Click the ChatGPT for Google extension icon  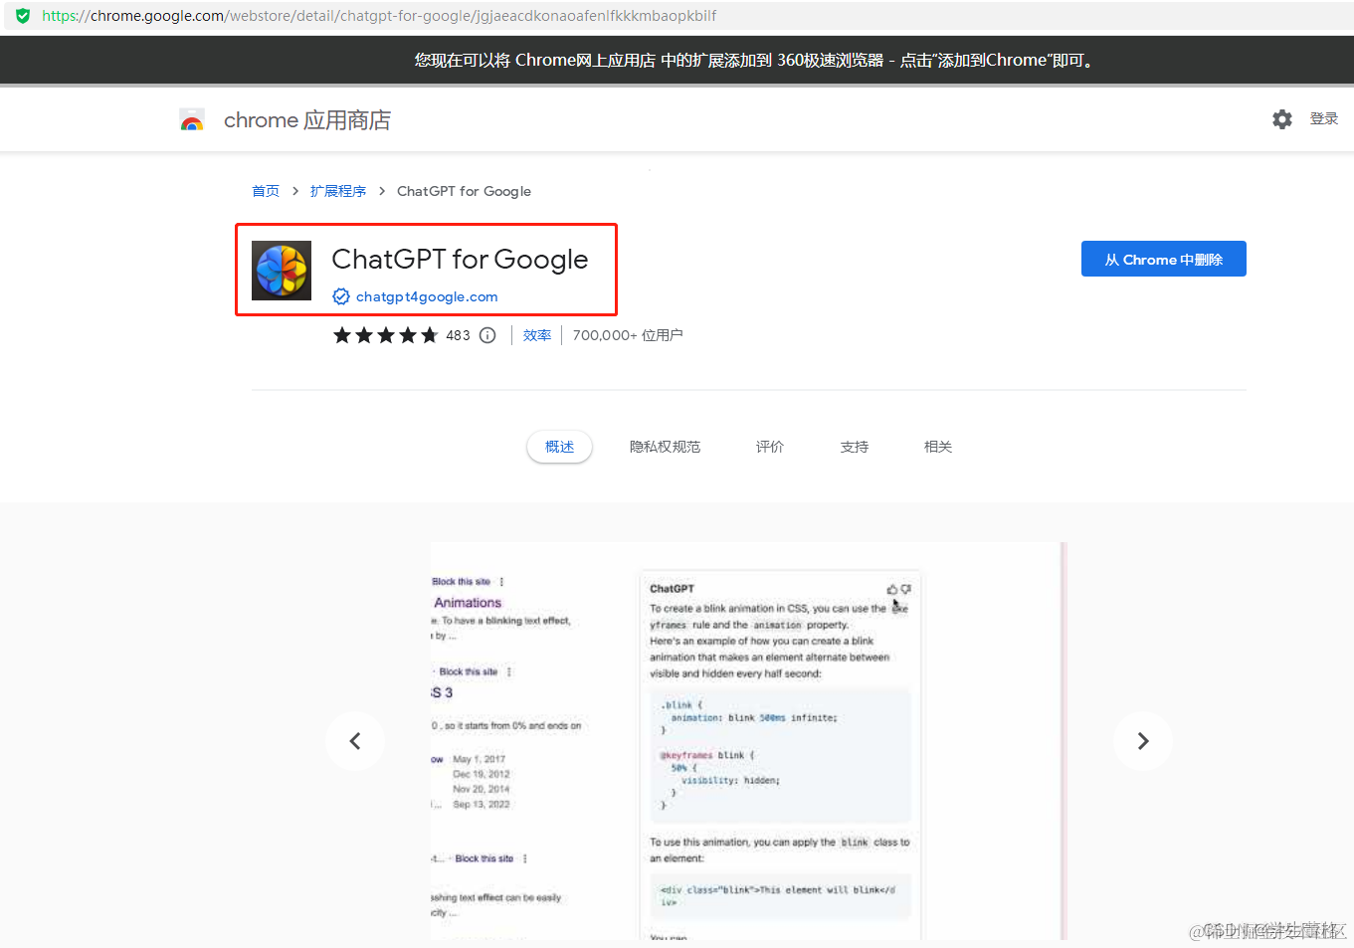(x=282, y=271)
